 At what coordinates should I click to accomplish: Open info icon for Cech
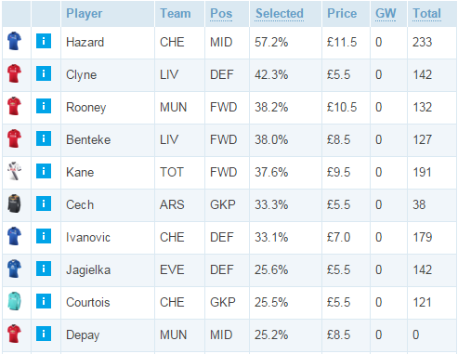tap(44, 203)
